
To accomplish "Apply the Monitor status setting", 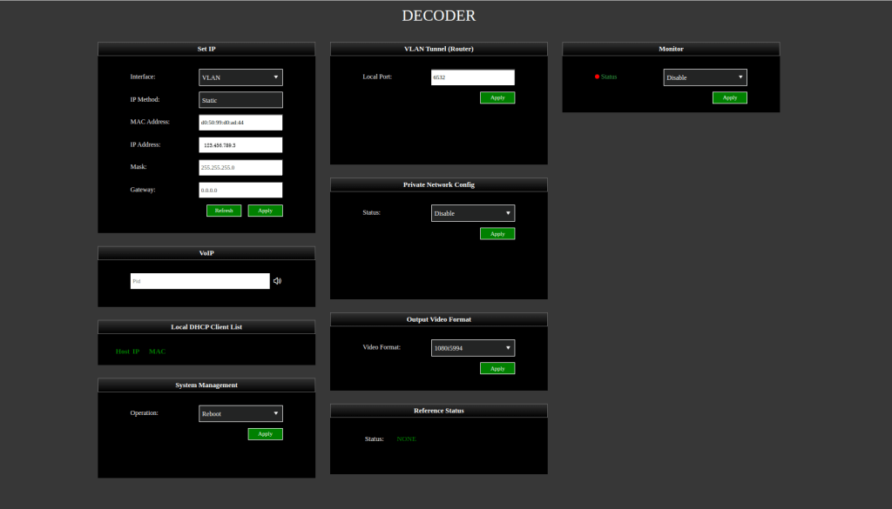I will pos(729,97).
